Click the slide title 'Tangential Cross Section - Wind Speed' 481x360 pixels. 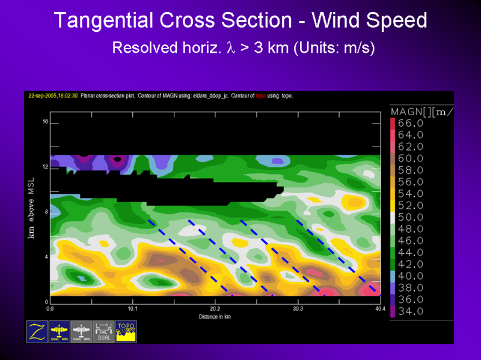pyautogui.click(x=240, y=20)
